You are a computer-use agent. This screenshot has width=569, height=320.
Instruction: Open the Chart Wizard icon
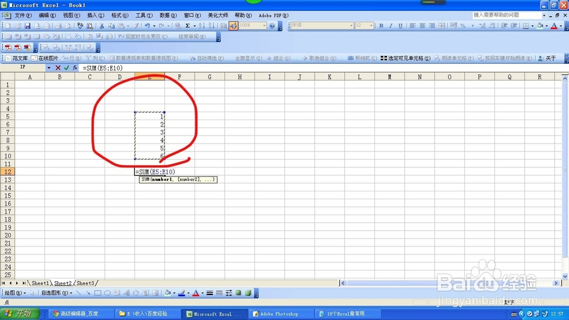point(224,26)
